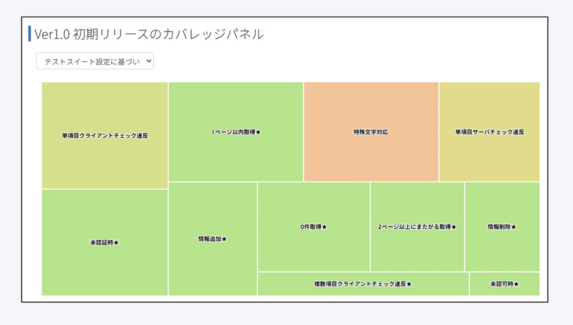Select the 単項目クライアントチェック違反 treemap tile

pyautogui.click(x=105, y=135)
